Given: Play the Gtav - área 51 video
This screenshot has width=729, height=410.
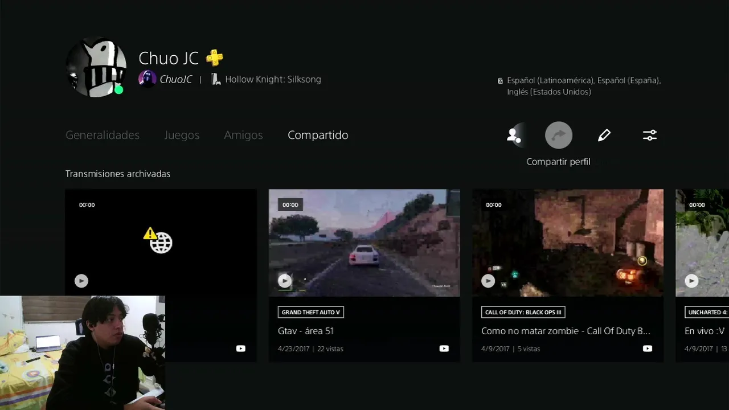Looking at the screenshot, I should click(x=285, y=281).
